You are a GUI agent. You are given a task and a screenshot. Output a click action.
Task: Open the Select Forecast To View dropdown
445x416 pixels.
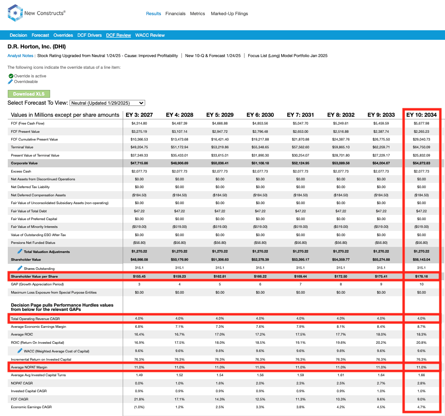[107, 103]
